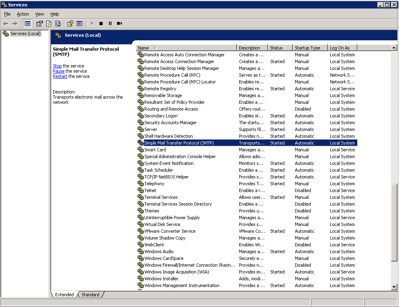Click the gear icon beside Telephony
This screenshot has width=399, height=307.
point(141,183)
